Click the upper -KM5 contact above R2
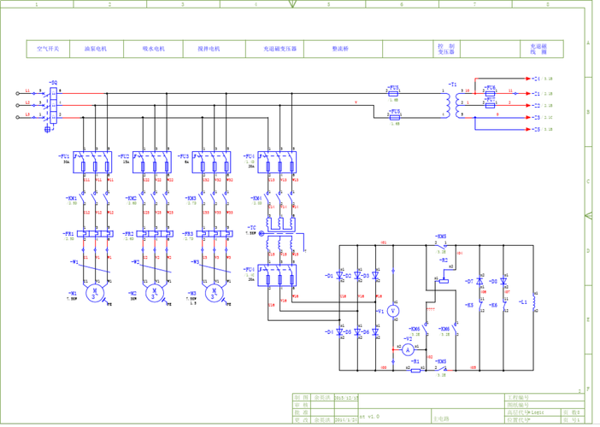Viewport: 600px width, 427px height. click(x=441, y=245)
